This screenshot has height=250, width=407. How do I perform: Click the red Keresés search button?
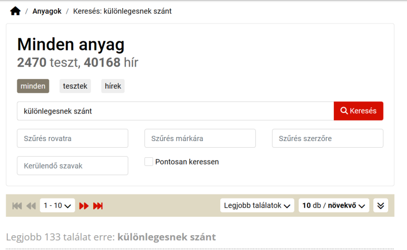[x=359, y=111]
